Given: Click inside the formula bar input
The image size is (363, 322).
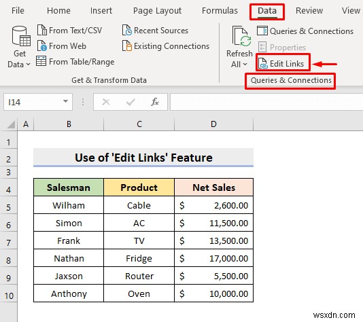Looking at the screenshot, I should 266,102.
